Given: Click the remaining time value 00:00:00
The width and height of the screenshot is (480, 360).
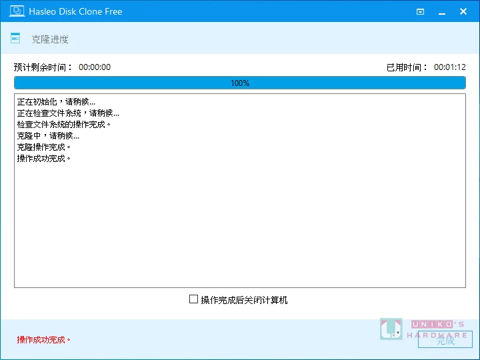Looking at the screenshot, I should tap(95, 67).
